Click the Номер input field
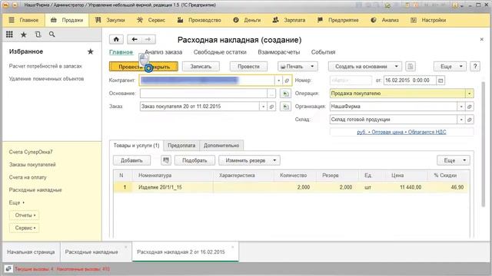This screenshot has width=492, height=276. [351, 80]
